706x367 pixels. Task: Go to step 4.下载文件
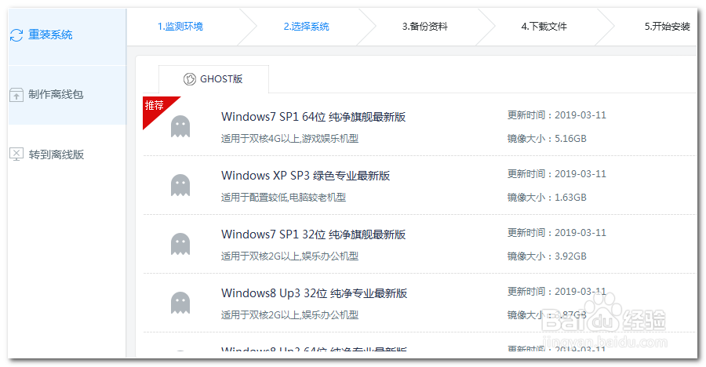[544, 27]
